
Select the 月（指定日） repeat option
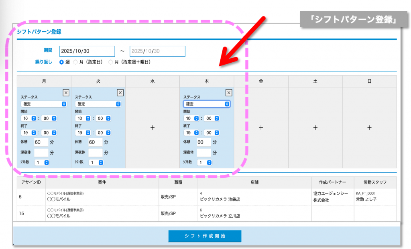(75, 62)
